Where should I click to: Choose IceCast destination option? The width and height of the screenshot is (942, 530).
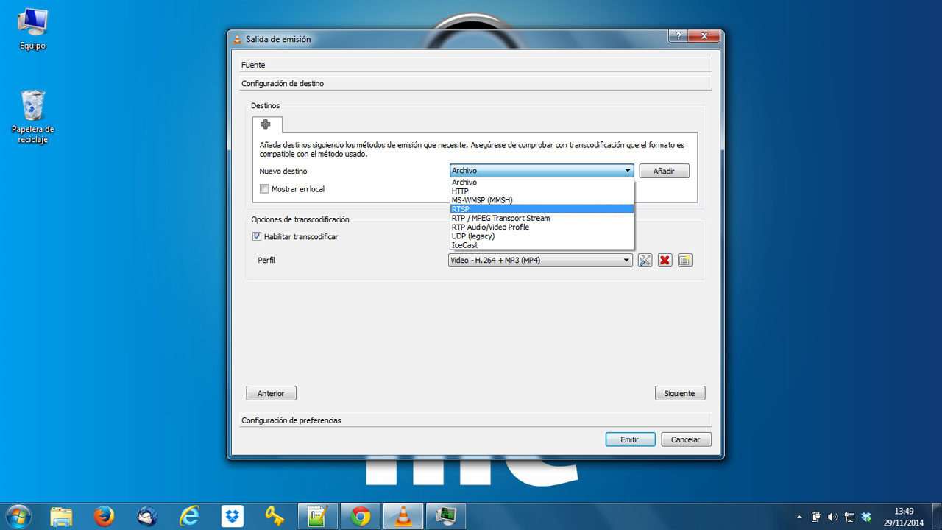click(x=542, y=245)
